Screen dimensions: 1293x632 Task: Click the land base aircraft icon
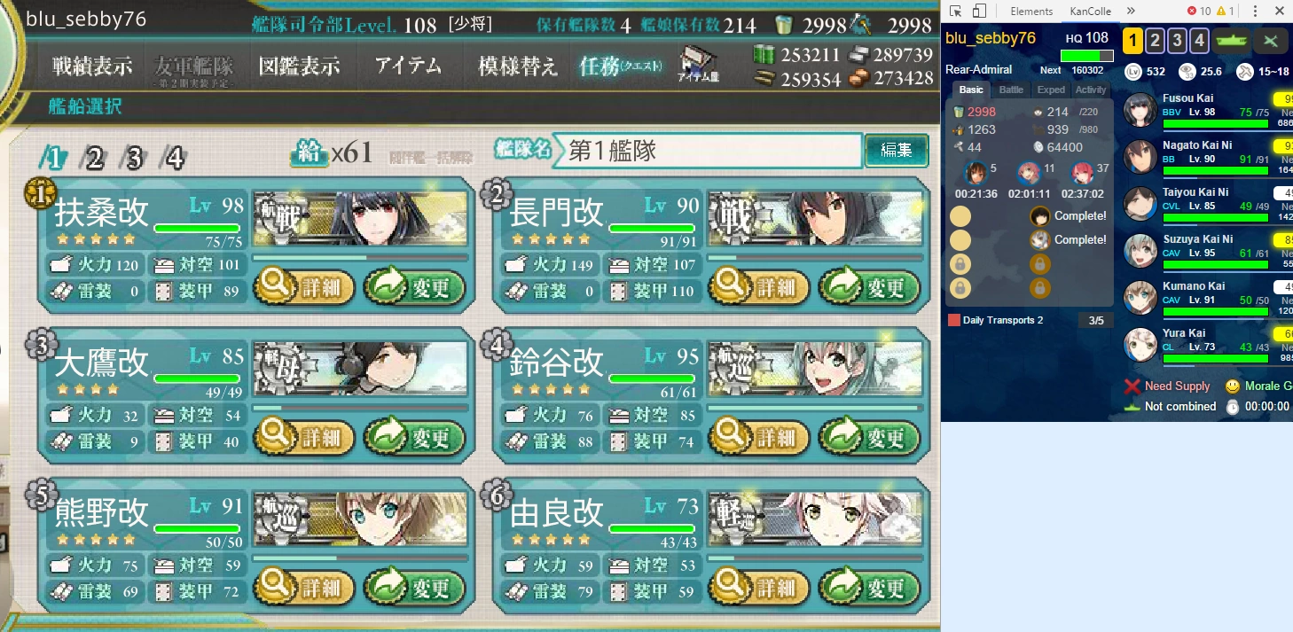[x=1271, y=41]
